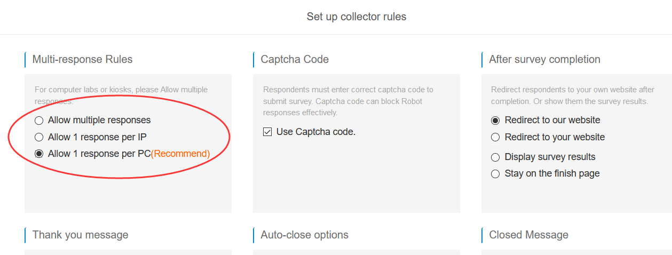Select Redirect to our website option

(x=495, y=121)
